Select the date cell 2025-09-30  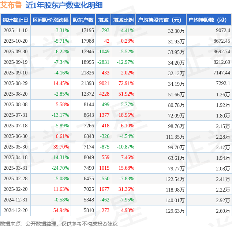coord(15,52)
